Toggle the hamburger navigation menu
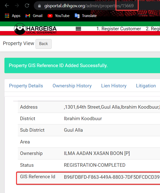 pos(78,29)
